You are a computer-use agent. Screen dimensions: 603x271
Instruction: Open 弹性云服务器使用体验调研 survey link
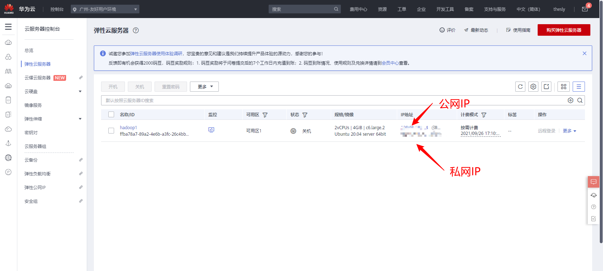coord(157,53)
